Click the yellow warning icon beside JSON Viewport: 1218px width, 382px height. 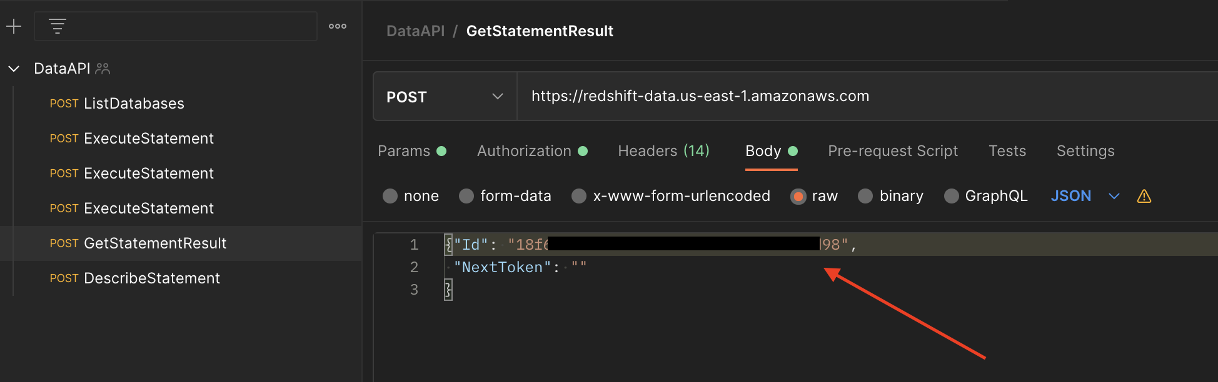coord(1144,196)
